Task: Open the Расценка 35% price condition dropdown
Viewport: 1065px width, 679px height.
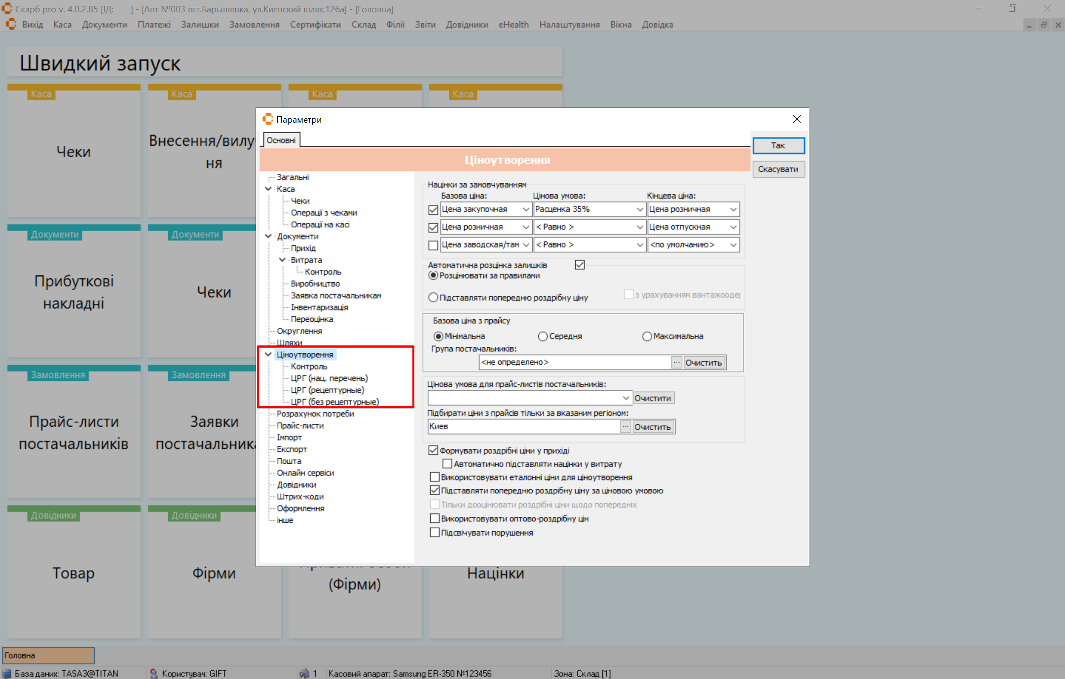Action: (x=639, y=209)
